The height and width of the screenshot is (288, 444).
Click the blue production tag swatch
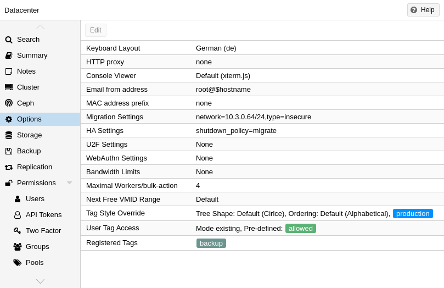pyautogui.click(x=413, y=214)
